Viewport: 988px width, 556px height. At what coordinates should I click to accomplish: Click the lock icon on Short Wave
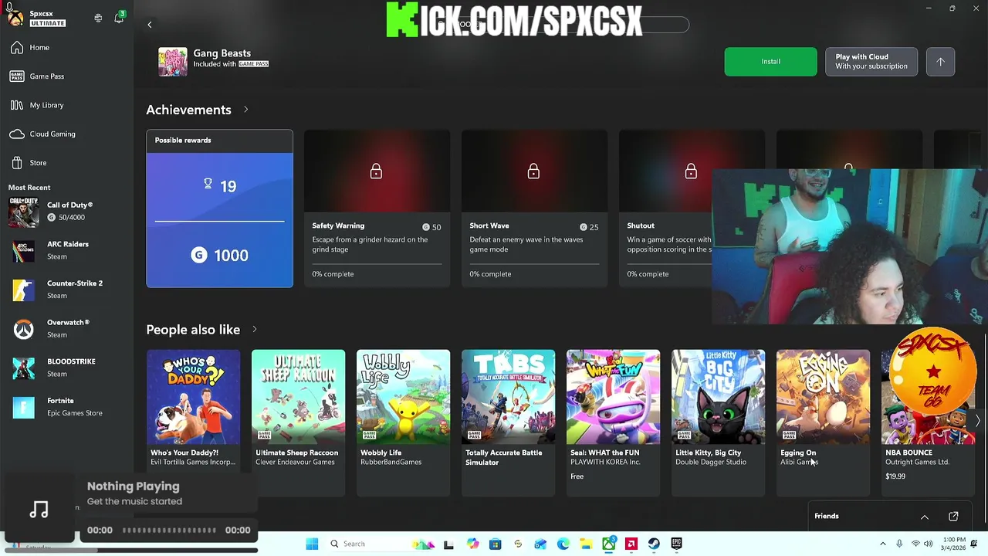coord(533,171)
